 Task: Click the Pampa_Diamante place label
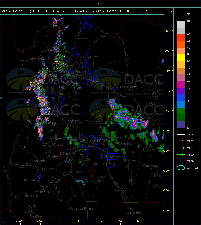52,145
